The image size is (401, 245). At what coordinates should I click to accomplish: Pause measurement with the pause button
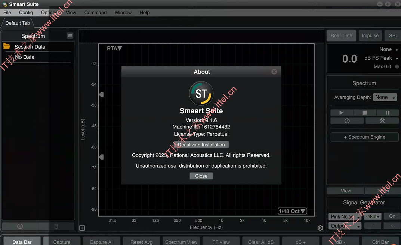(x=388, y=113)
